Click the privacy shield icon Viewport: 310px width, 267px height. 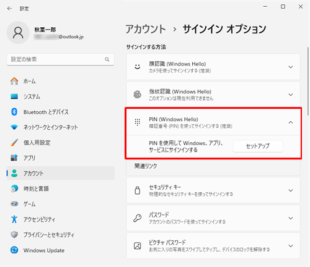point(14,235)
